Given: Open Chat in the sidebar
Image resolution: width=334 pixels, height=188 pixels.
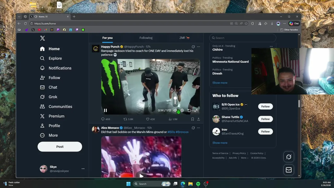Looking at the screenshot, I should (49, 87).
